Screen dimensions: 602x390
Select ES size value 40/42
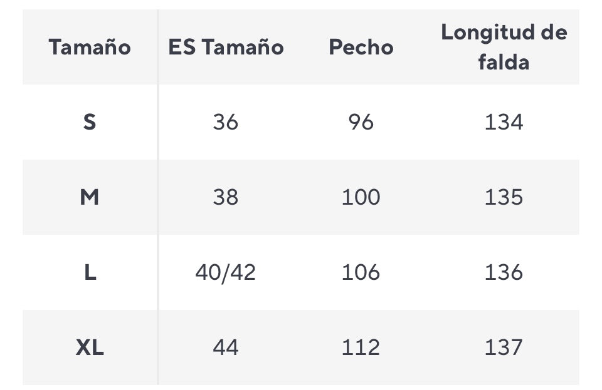tap(226, 272)
